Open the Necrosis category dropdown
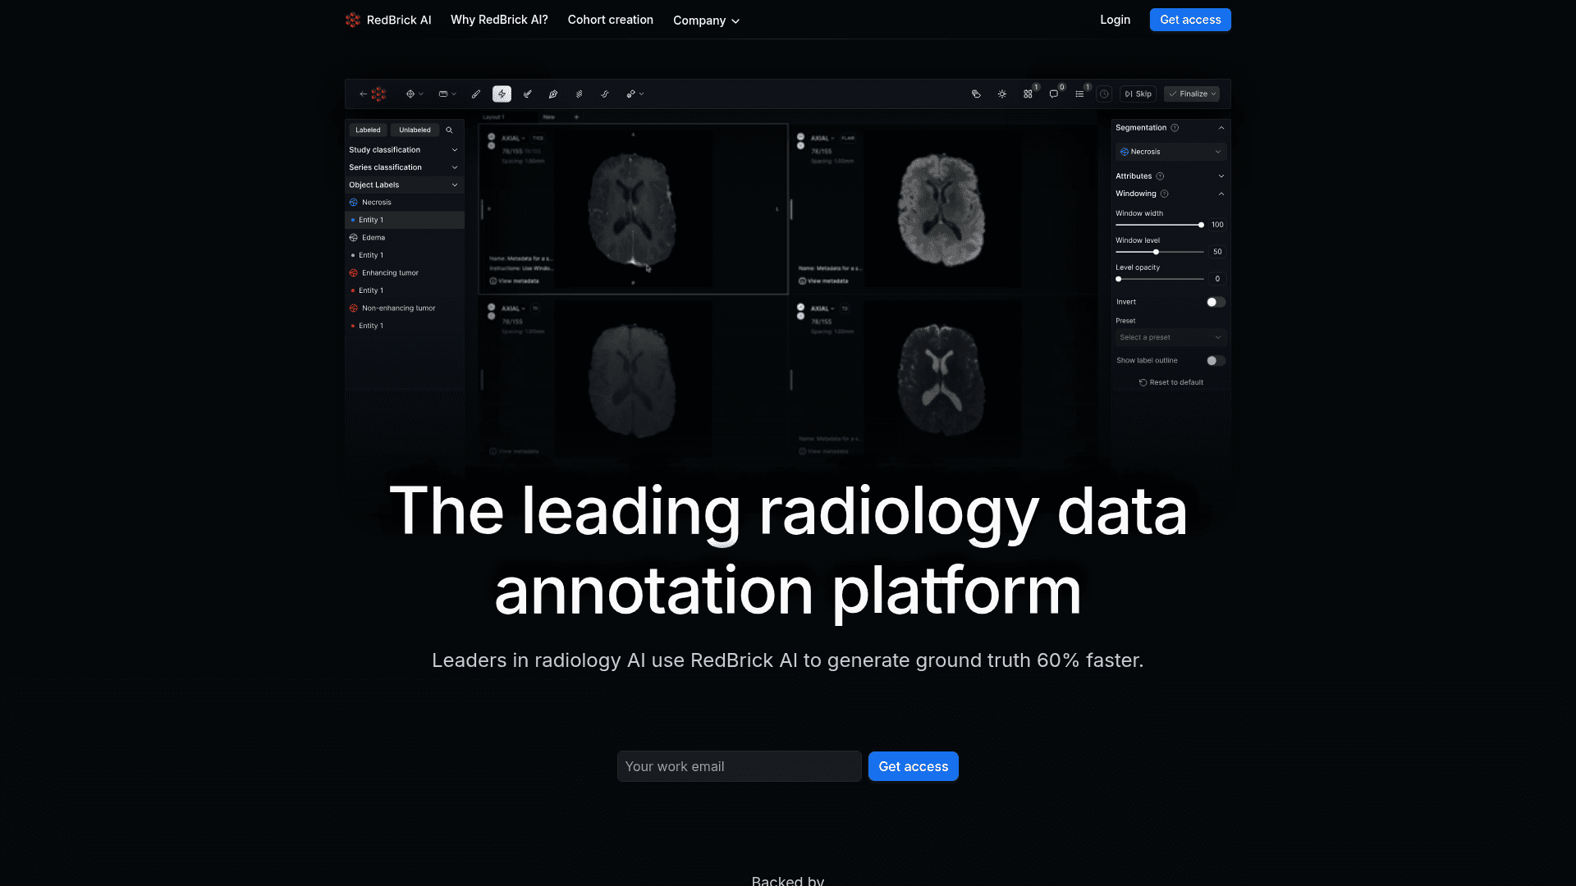Viewport: 1576px width, 886px height. point(1171,152)
